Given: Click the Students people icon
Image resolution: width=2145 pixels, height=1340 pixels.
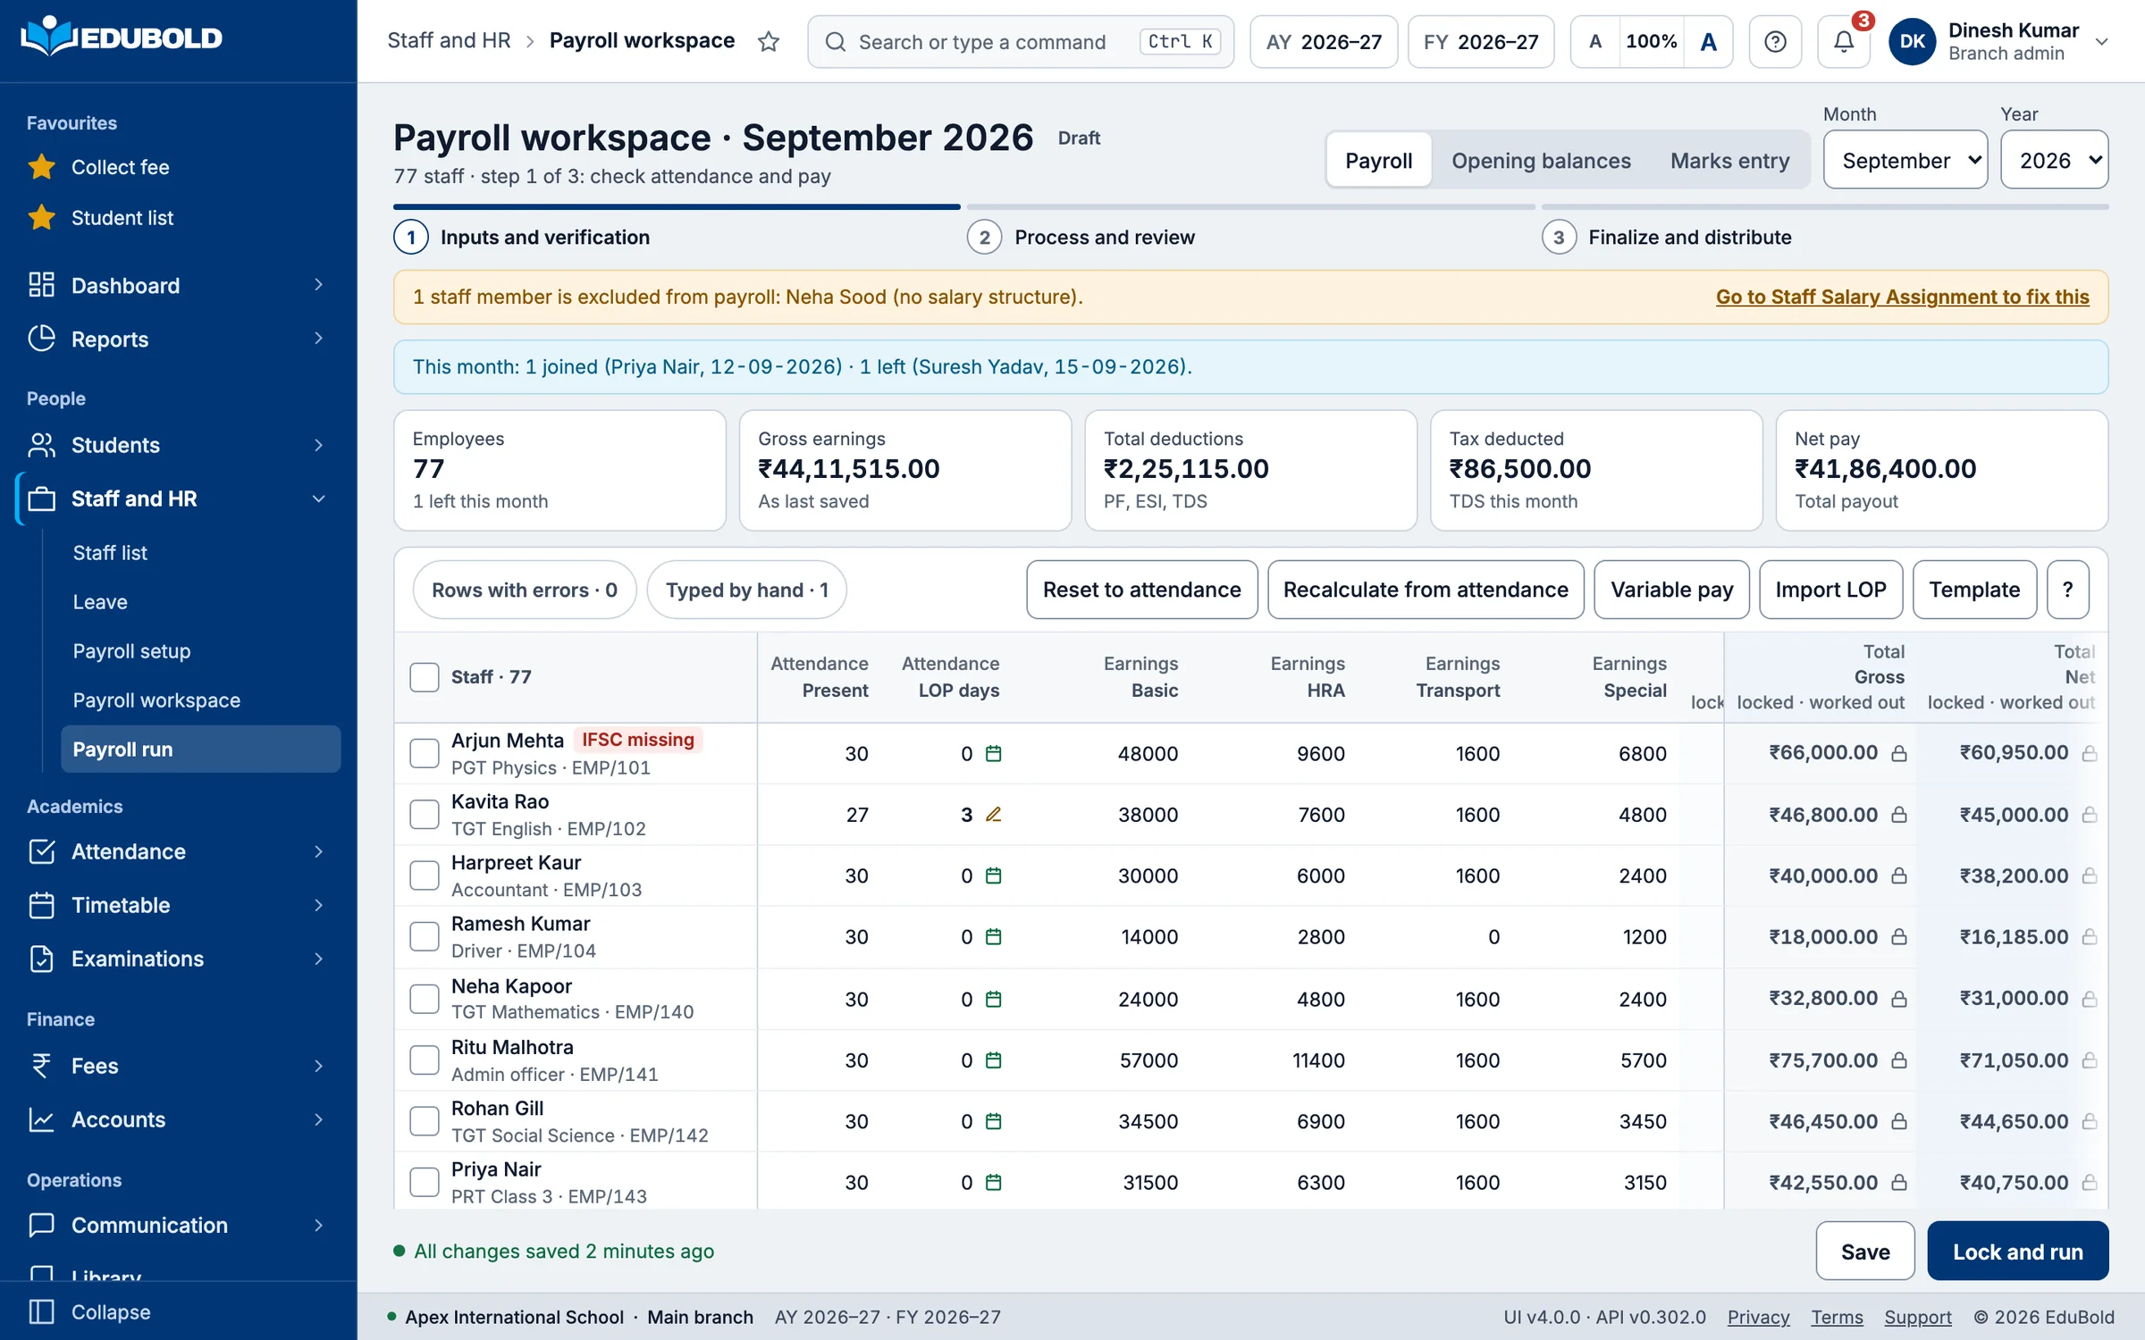Looking at the screenshot, I should pyautogui.click(x=41, y=445).
